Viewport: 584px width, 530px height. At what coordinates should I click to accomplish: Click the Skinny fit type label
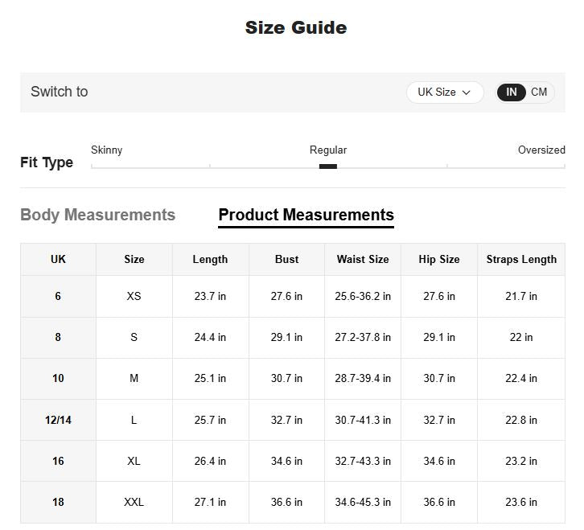[x=107, y=150]
